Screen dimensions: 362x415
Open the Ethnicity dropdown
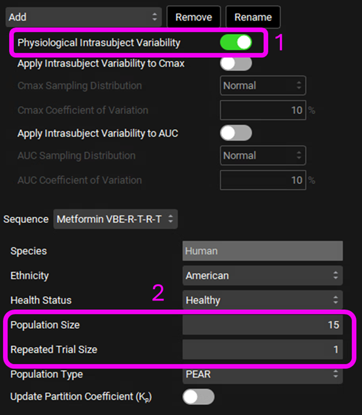pos(262,276)
